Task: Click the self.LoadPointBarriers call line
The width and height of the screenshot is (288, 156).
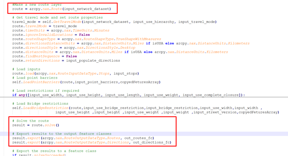Action: [x=86, y=82]
